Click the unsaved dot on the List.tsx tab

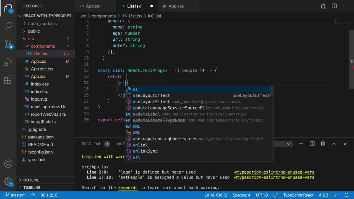click(x=152, y=6)
